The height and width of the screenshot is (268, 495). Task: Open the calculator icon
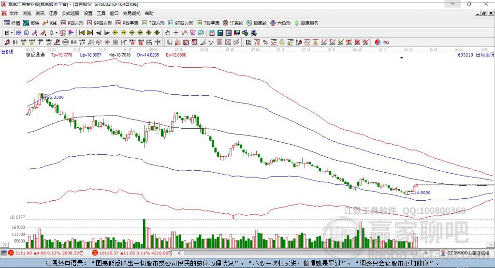(x=220, y=33)
